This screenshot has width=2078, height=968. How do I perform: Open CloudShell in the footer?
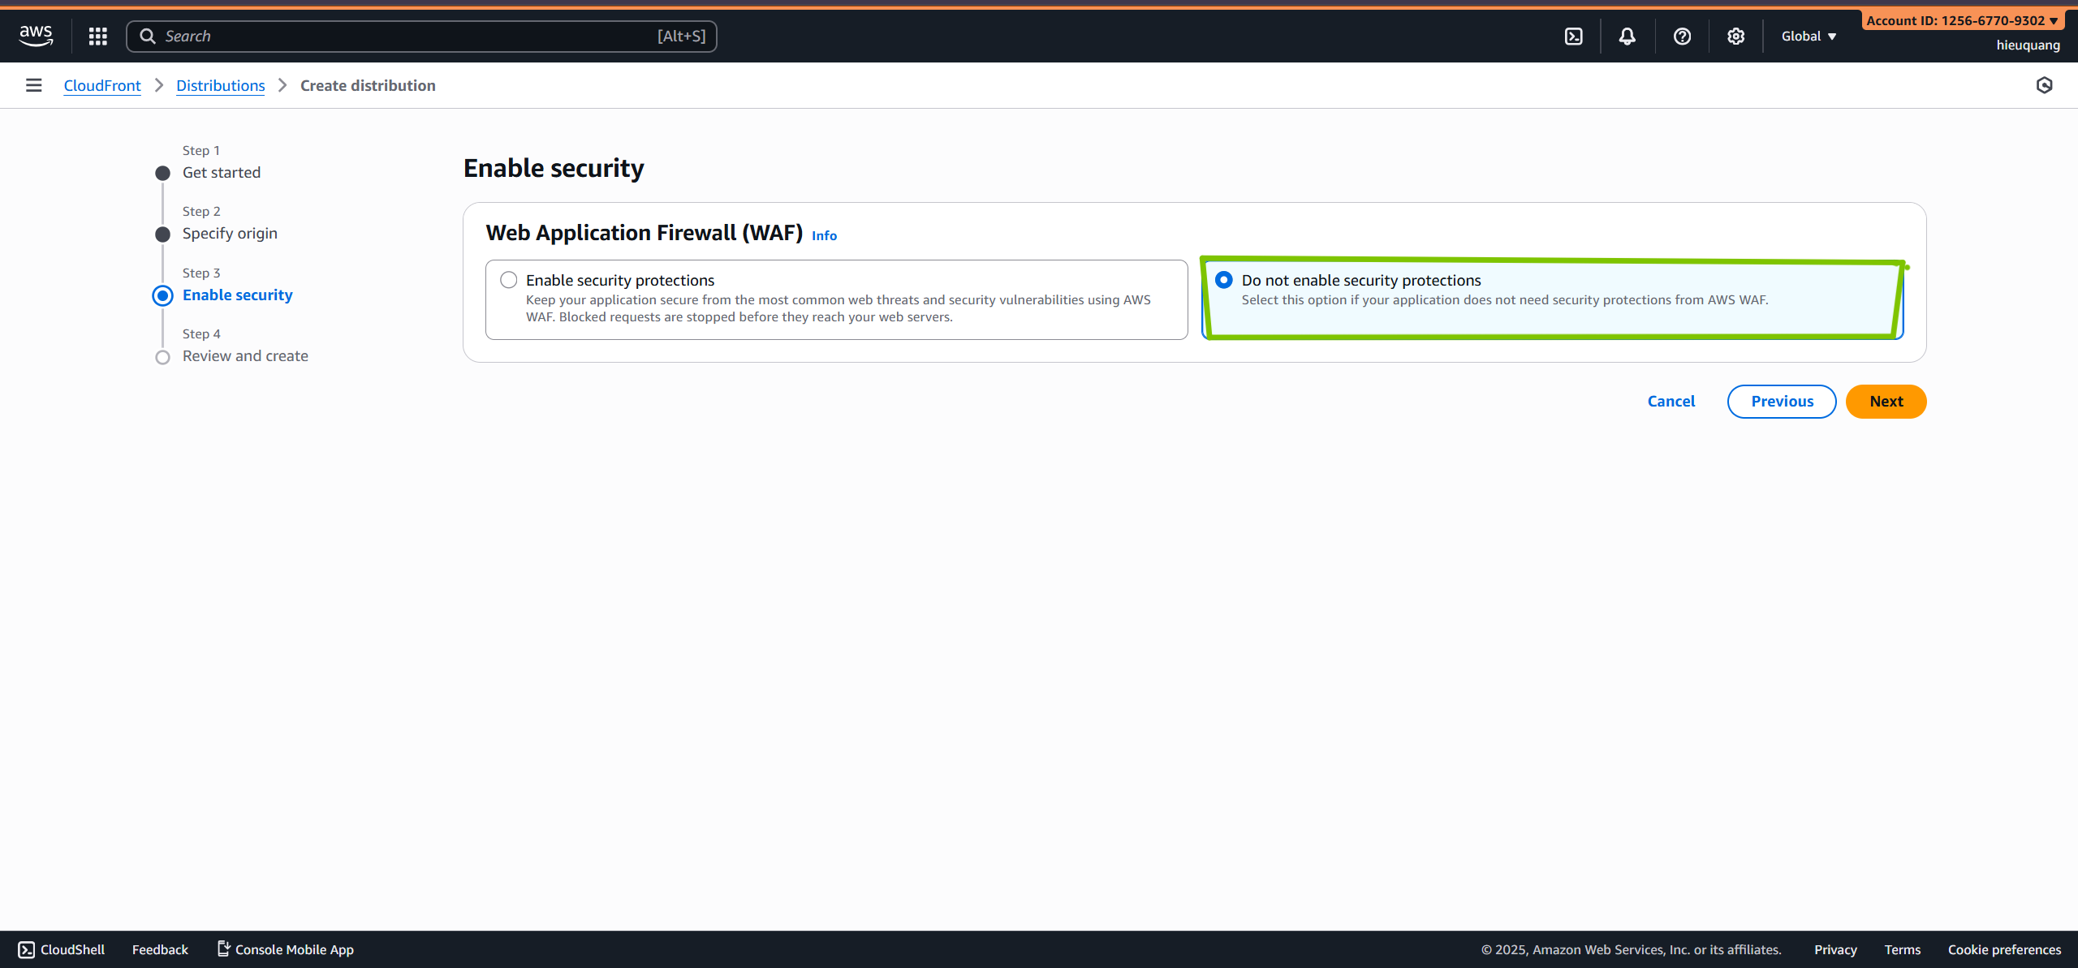click(x=62, y=949)
